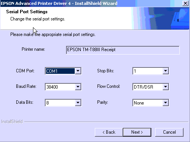Screen dimensions: 190x142
Task: Open the Baud Rate dropdown arrow
Action: [x=78, y=87]
